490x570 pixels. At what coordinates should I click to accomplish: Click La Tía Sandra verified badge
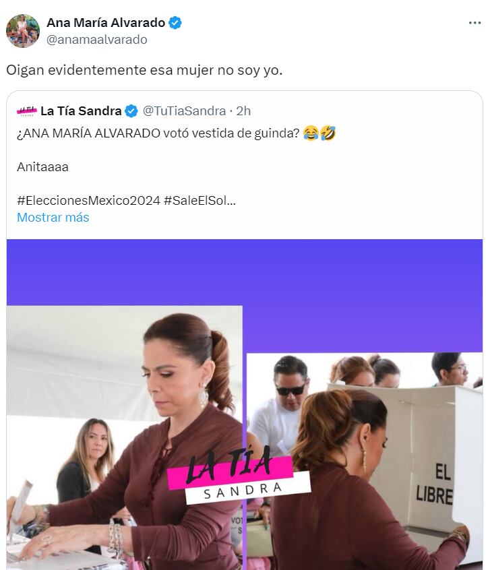tap(131, 111)
